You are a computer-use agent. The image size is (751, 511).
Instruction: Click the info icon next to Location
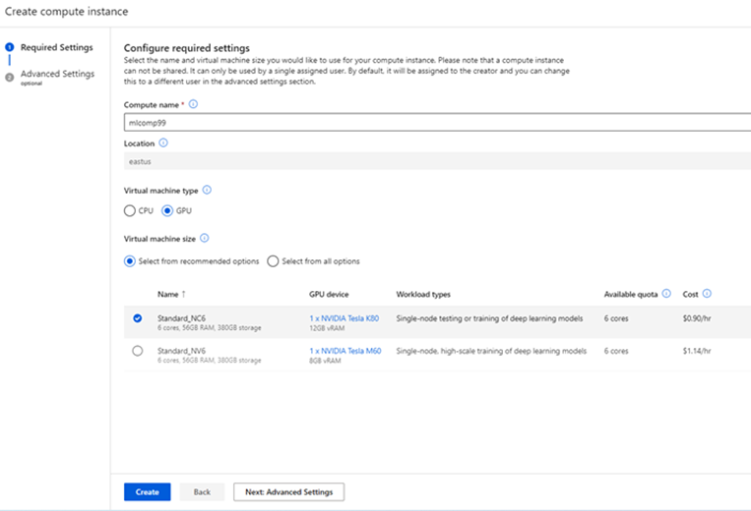point(163,142)
